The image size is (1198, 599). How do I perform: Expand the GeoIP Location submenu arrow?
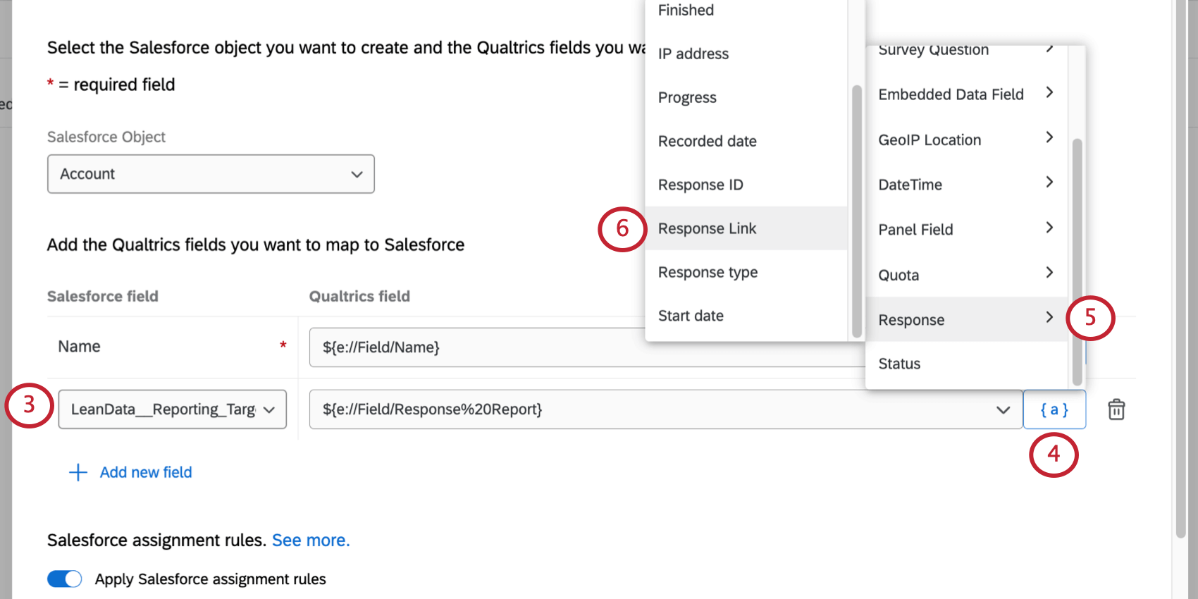pyautogui.click(x=1049, y=137)
